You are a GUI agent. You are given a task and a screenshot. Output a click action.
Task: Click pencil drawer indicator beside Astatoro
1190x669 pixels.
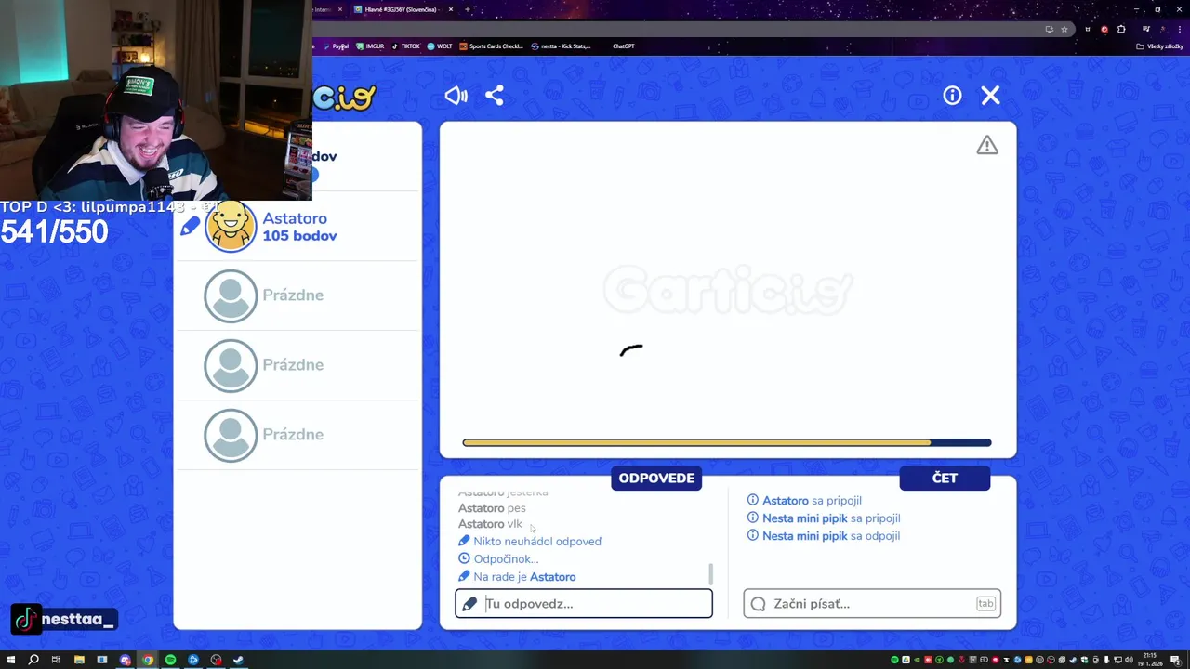(190, 226)
